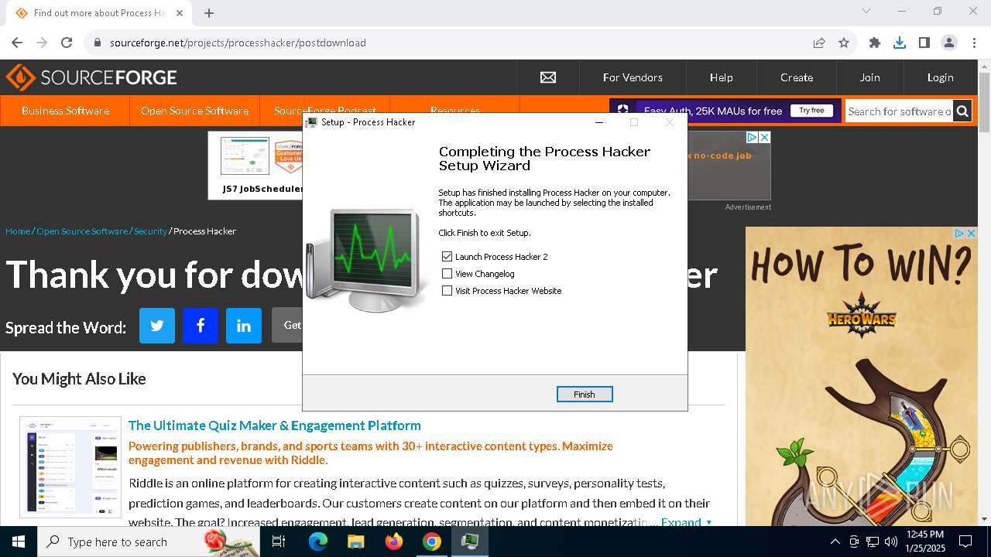
Task: Click Open Source Software breadcrumb link
Action: pyautogui.click(x=82, y=231)
